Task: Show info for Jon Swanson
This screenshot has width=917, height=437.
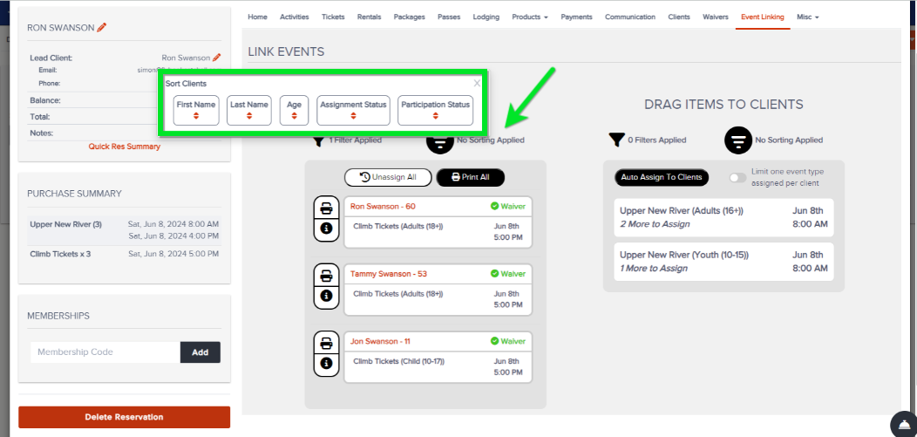Action: tap(326, 363)
